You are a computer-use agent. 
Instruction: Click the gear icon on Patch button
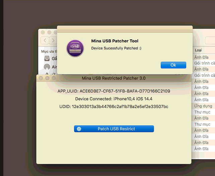[79, 129]
